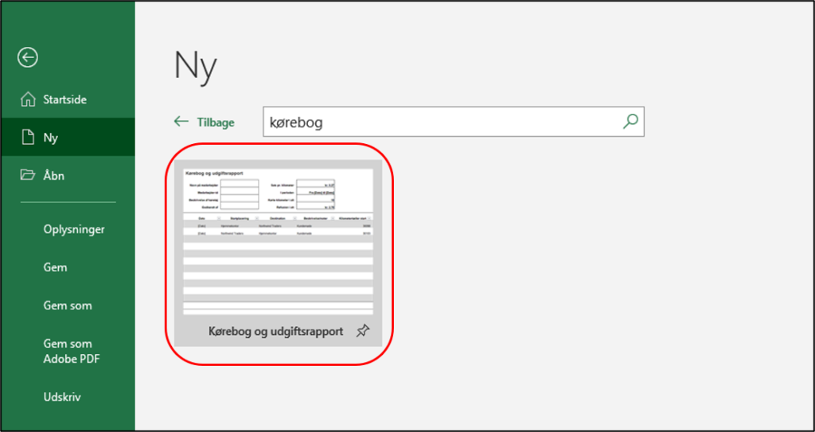Click the large Ny page heading

195,68
